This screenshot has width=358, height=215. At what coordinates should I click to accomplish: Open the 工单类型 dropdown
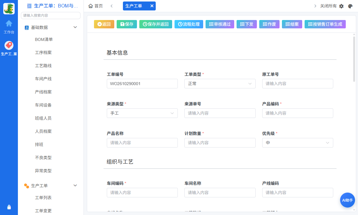pyautogui.click(x=220, y=84)
